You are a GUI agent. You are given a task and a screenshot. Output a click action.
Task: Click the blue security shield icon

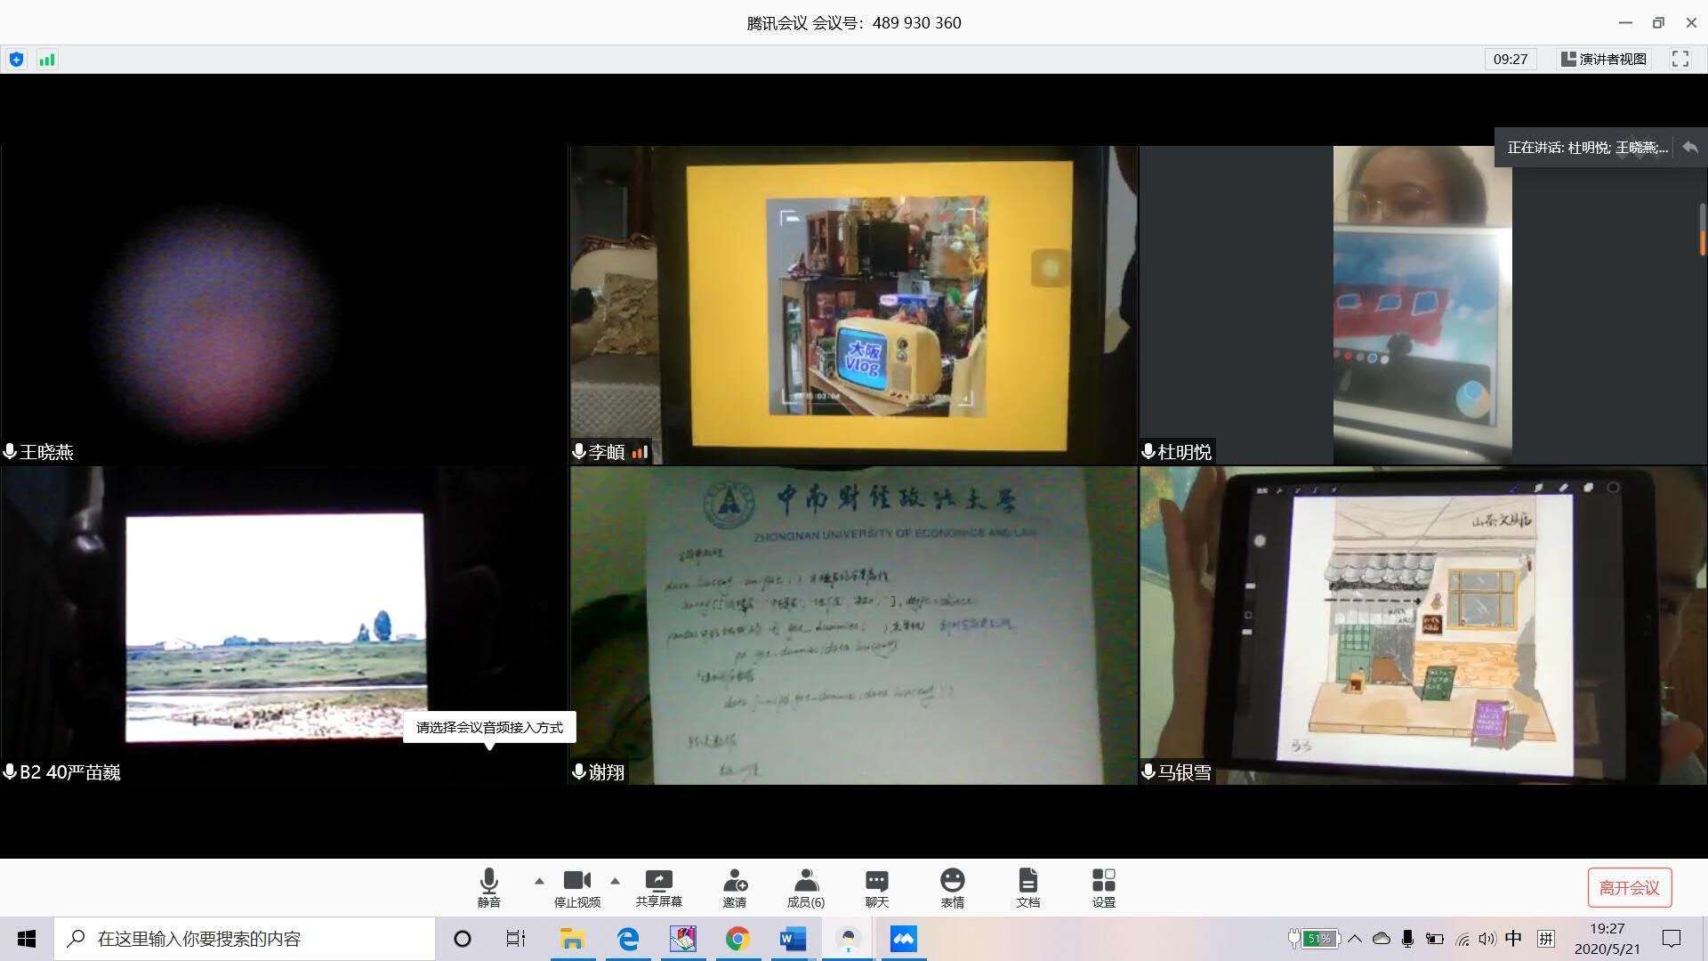point(16,60)
